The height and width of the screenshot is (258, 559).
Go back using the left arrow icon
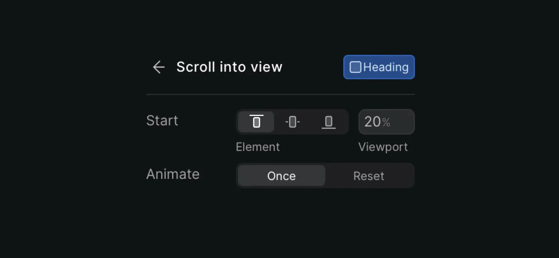(159, 67)
